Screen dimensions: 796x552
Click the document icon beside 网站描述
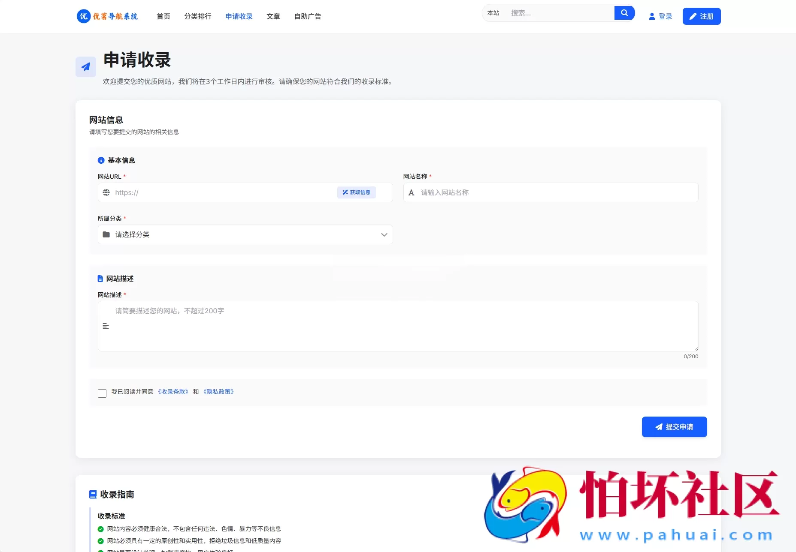point(100,279)
